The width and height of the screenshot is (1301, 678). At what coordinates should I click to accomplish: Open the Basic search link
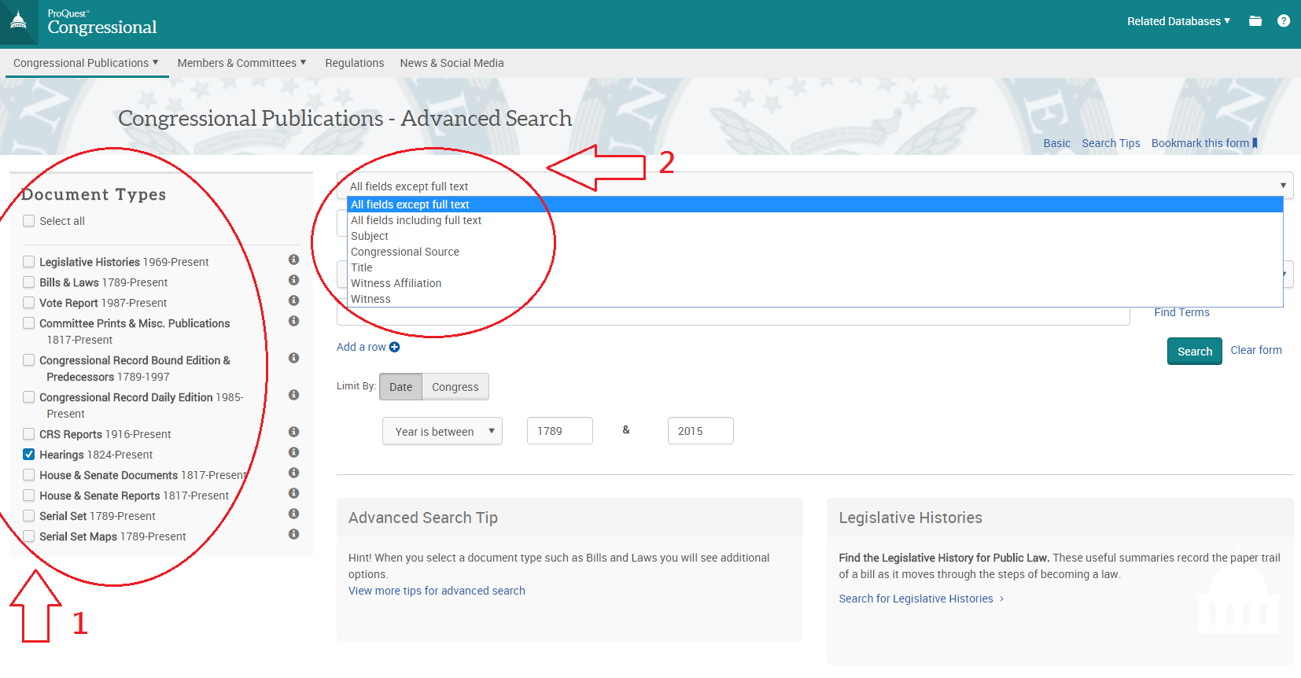(1057, 143)
